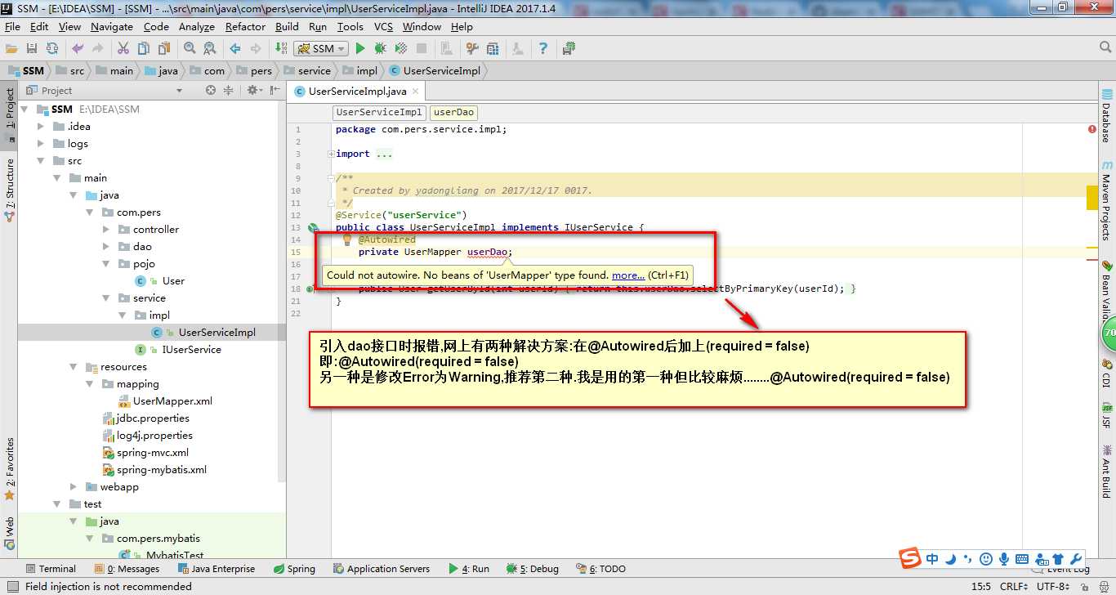Click the Synchronize toolbar icon
Screen dimensions: 1116x595
52,49
